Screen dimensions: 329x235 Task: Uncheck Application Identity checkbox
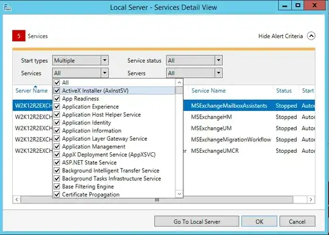coord(57,122)
